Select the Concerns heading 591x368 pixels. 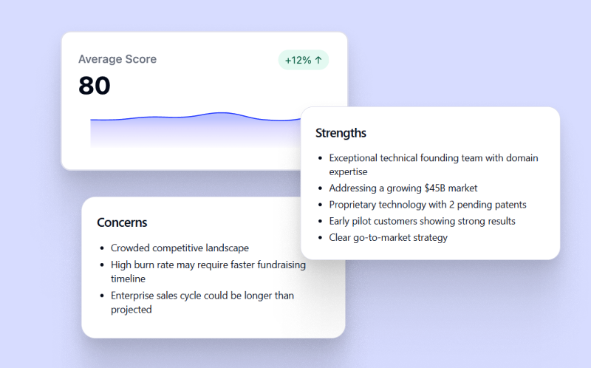point(122,222)
